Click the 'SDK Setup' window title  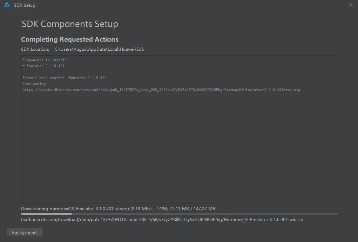point(25,5)
